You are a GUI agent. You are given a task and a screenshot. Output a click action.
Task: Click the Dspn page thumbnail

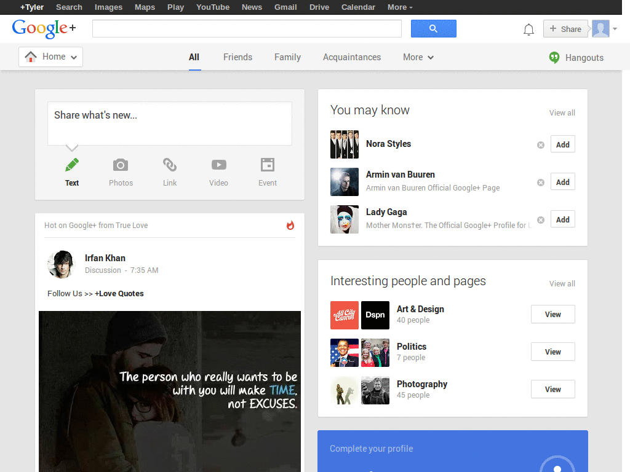(x=375, y=315)
